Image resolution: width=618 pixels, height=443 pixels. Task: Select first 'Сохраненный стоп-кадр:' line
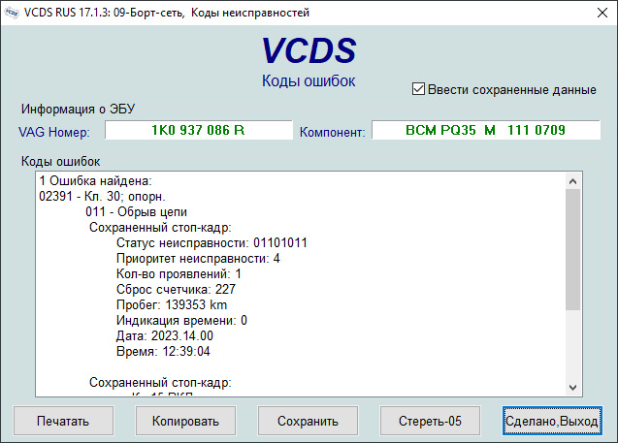point(160,227)
